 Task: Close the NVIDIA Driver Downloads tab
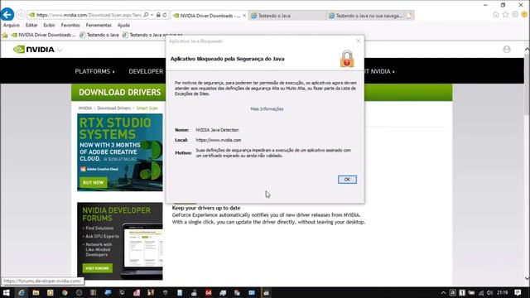pyautogui.click(x=244, y=16)
